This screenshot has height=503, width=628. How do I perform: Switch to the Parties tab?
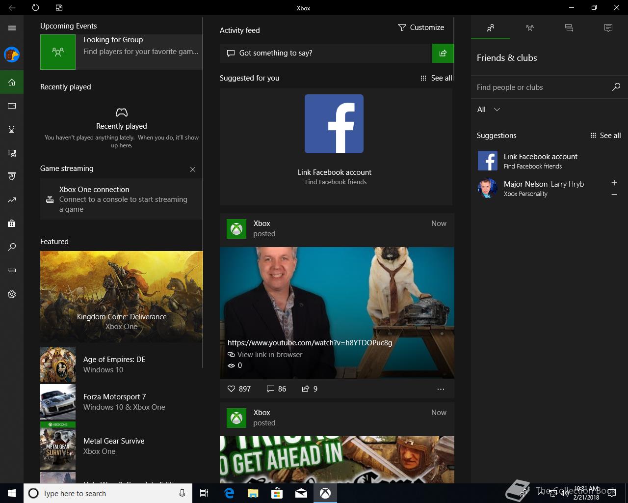tap(530, 28)
